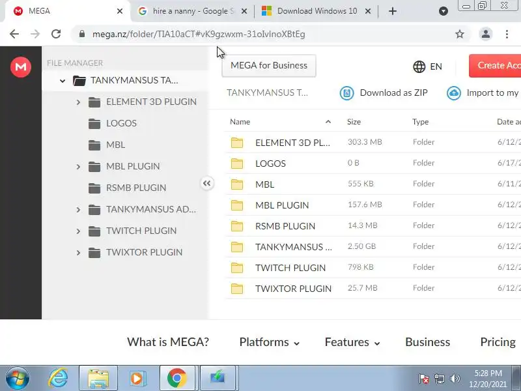
Task: Open a new browser tab
Action: pyautogui.click(x=393, y=11)
